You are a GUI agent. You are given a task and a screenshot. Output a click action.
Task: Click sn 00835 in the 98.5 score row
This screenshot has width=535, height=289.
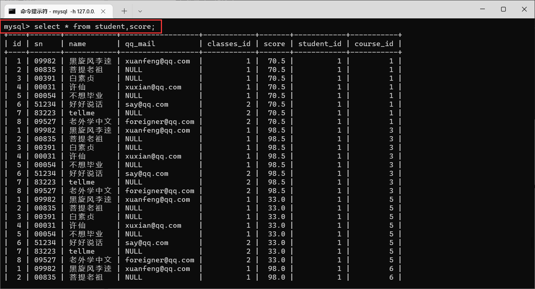pos(45,139)
